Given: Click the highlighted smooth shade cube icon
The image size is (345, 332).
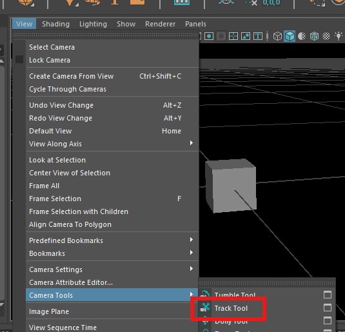Looking at the screenshot, I should [290, 36].
